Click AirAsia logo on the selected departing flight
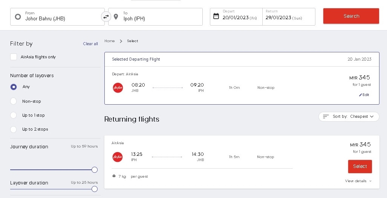Viewport: 387px width, 198px height. [x=118, y=88]
